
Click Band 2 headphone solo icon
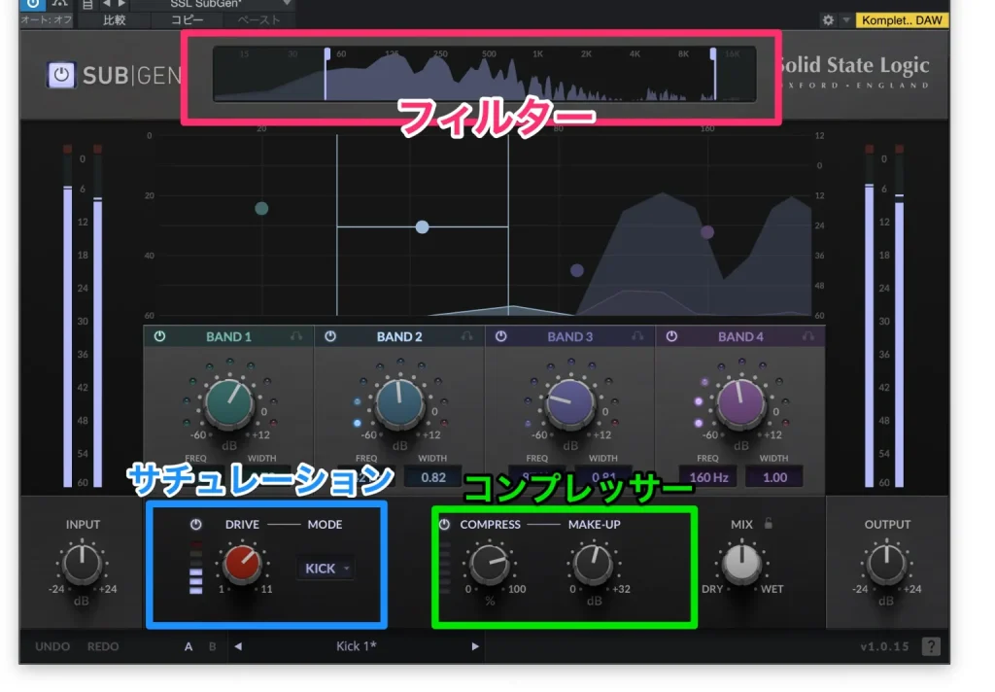(467, 336)
